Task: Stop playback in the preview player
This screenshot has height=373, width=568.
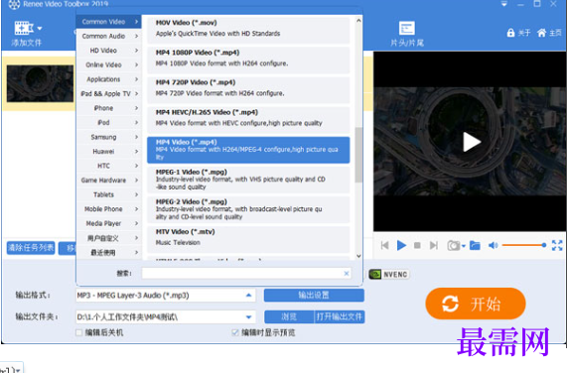Action: [x=417, y=246]
